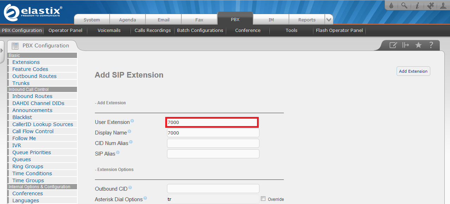This screenshot has height=204, width=450.
Task: Select Flash Operator Panel submenu item
Action: pos(339,31)
